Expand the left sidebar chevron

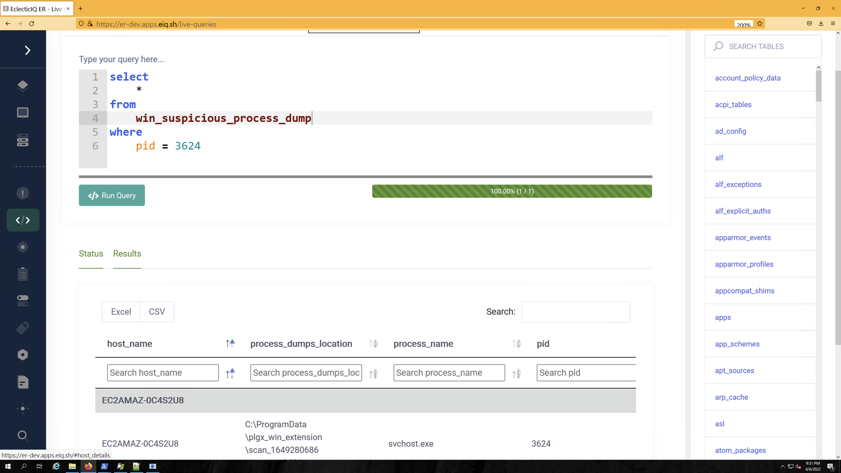tap(28, 50)
